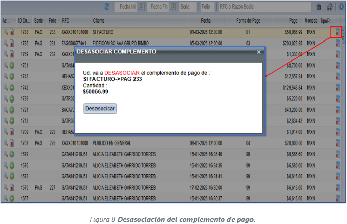The height and width of the screenshot is (224, 347).
Task: Click the green add icon on row 1751
Action: click(x=11, y=65)
